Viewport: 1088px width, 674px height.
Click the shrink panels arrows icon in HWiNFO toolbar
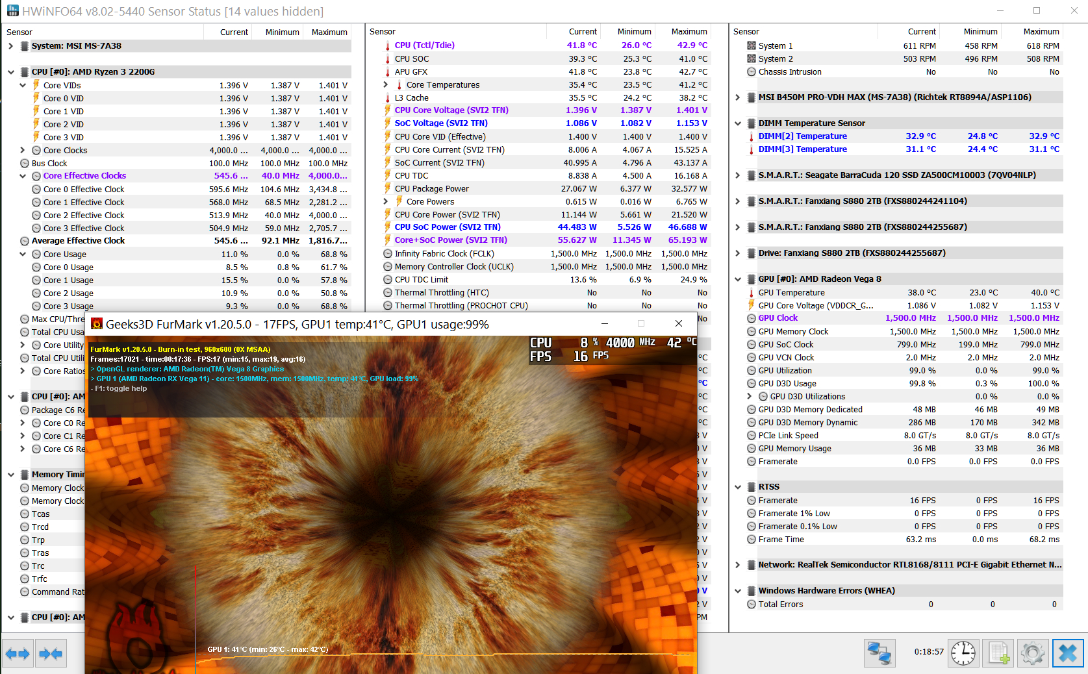[x=51, y=653]
